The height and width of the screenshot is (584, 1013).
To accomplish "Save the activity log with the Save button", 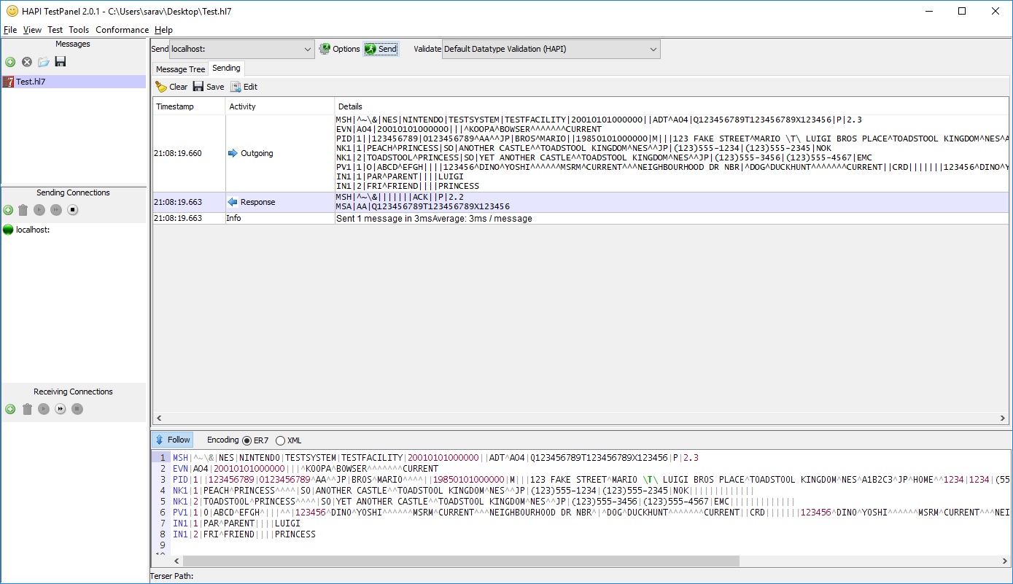I will click(x=208, y=86).
